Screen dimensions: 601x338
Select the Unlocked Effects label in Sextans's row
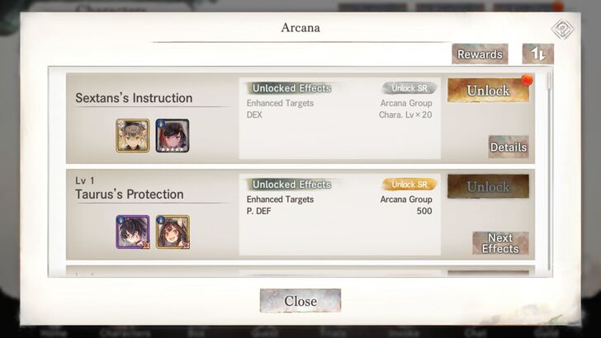291,88
